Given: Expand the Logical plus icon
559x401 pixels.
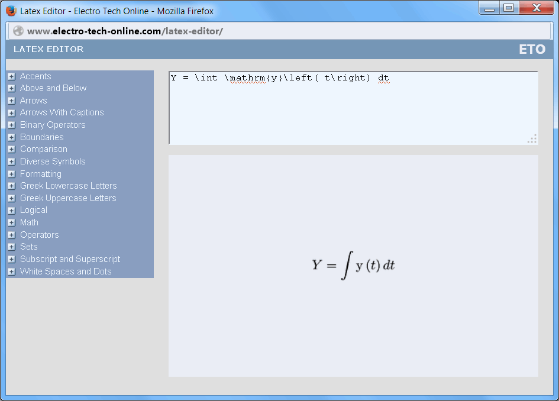Looking at the screenshot, I should coord(12,211).
